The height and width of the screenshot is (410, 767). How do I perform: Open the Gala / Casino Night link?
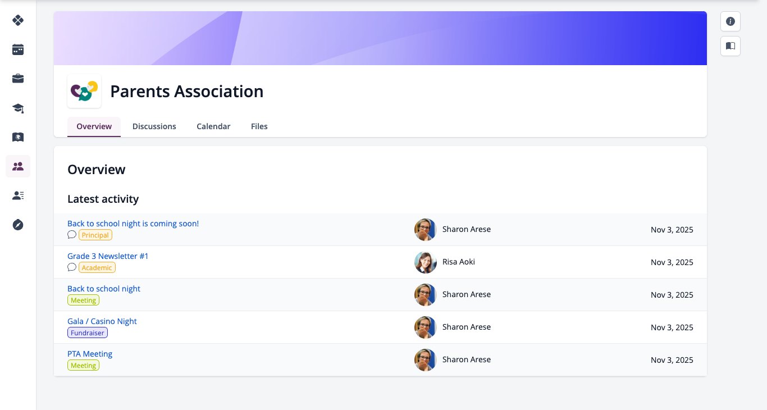[102, 321]
